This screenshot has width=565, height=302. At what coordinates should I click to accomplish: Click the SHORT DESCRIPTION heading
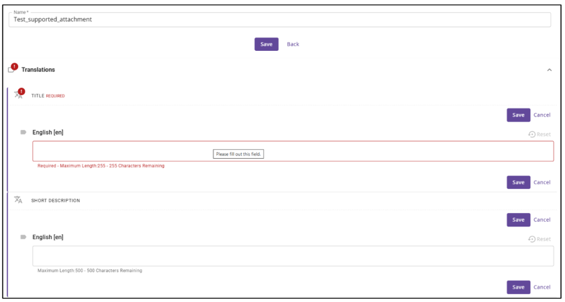[x=56, y=201]
